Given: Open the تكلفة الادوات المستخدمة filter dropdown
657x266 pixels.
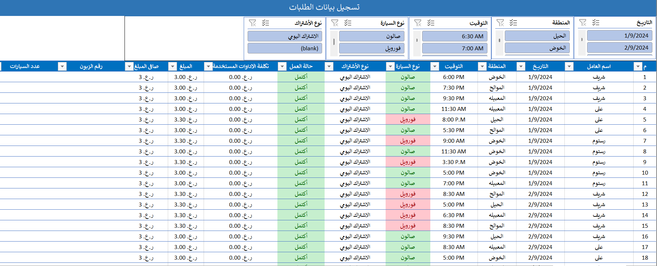Looking at the screenshot, I should [208, 66].
